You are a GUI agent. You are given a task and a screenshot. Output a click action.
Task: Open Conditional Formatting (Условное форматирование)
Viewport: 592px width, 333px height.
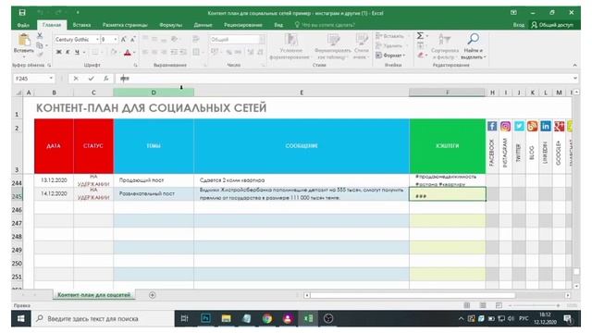pos(290,46)
